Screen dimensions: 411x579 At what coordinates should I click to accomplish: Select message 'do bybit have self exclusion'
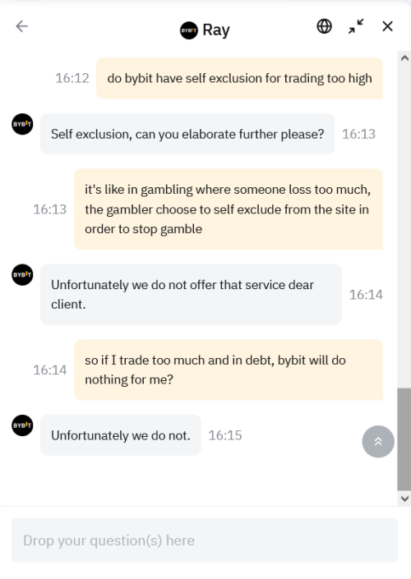pyautogui.click(x=239, y=78)
